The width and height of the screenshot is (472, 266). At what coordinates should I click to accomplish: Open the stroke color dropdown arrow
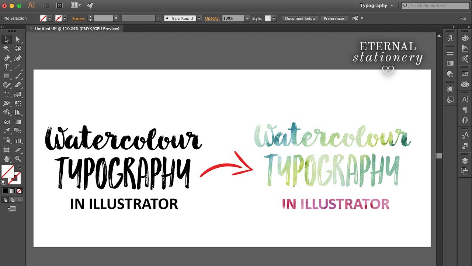(x=65, y=18)
